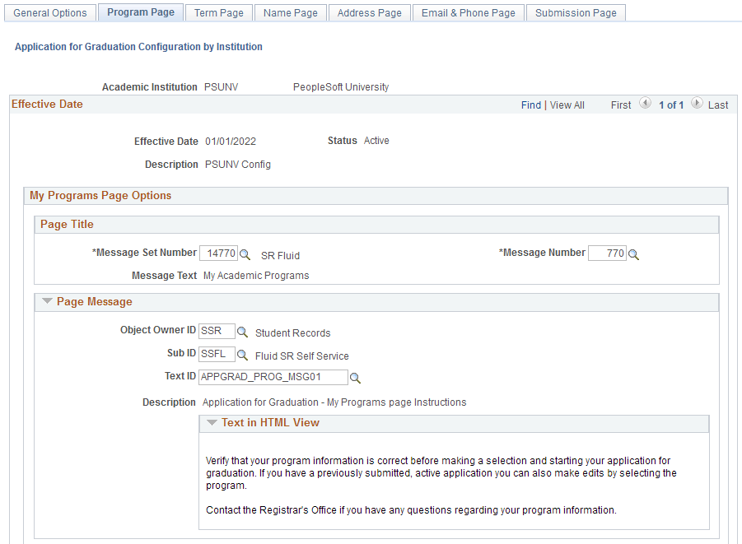Go to previous effective date row arrow
Image resolution: width=742 pixels, height=544 pixels.
(645, 103)
